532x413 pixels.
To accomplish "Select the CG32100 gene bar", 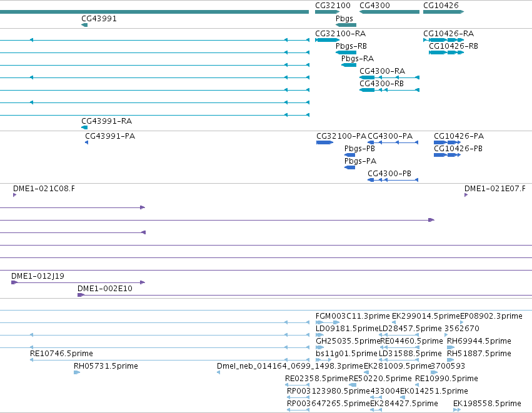I will [x=327, y=12].
